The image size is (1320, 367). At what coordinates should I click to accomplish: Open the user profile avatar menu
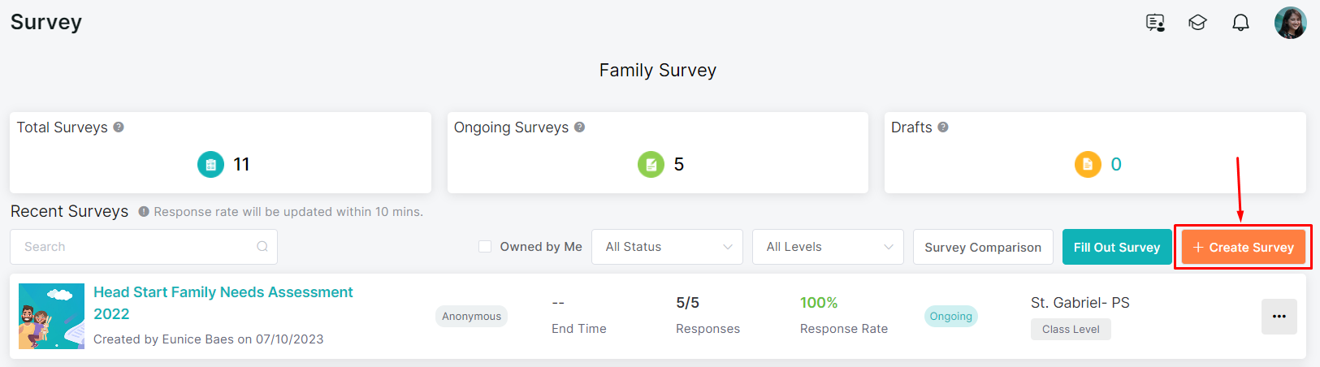tap(1290, 23)
